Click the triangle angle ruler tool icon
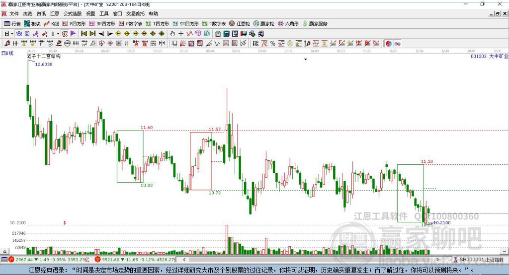Viewport: 509px width, 275px height. (x=93, y=44)
